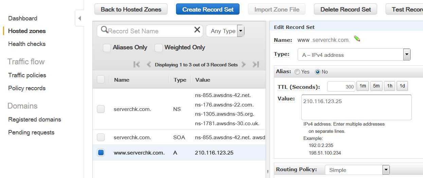The width and height of the screenshot is (423, 178).
Task: Set Alias to Yes
Action: click(x=297, y=72)
